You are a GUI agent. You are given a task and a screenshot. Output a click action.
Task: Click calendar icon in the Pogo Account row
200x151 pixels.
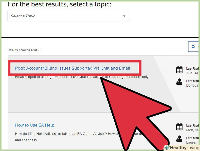(179, 70)
